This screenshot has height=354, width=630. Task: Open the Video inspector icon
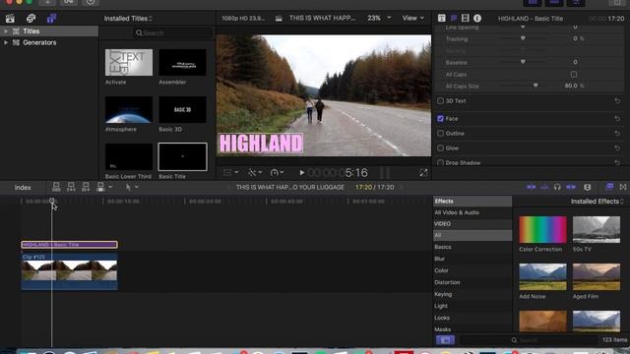click(x=466, y=18)
